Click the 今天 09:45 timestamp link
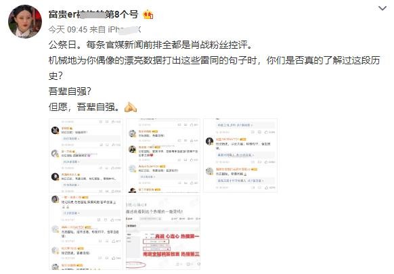The image size is (394, 274). click(68, 30)
